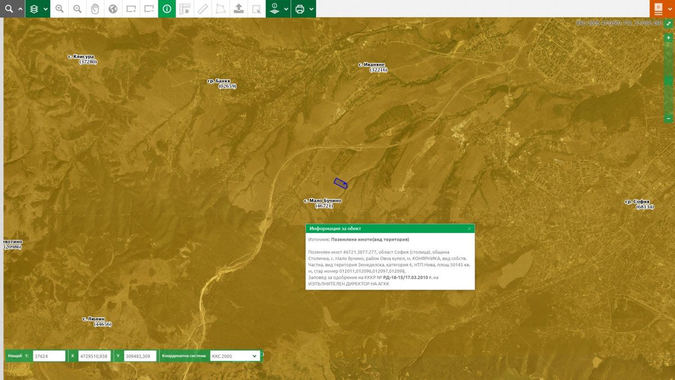
Task: Toggle the object info tool
Action: [x=167, y=9]
